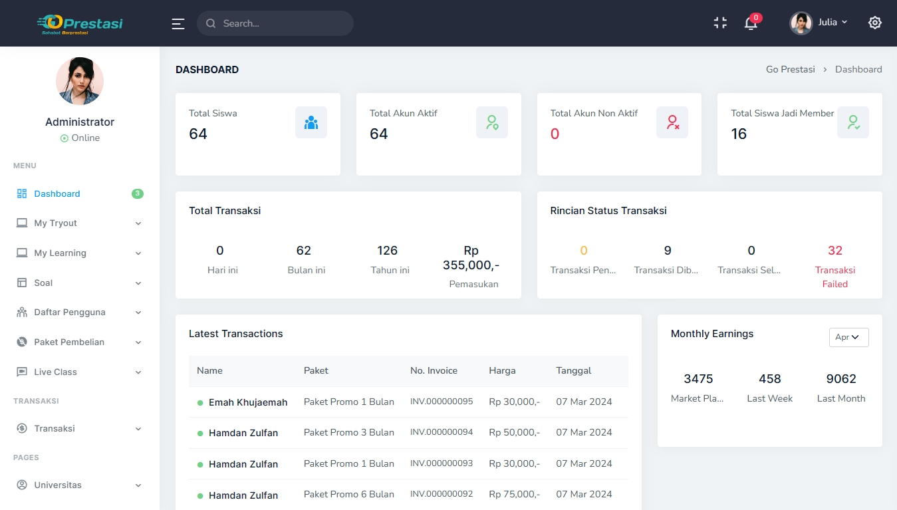Click the green badge showing 3
This screenshot has height=510, width=897.
pos(138,193)
